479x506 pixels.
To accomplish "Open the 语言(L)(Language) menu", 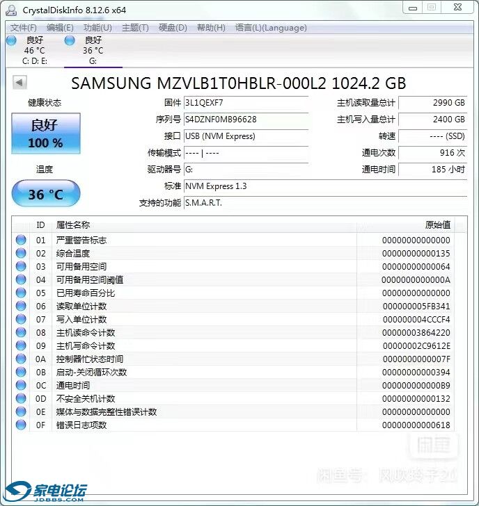I will 271,28.
